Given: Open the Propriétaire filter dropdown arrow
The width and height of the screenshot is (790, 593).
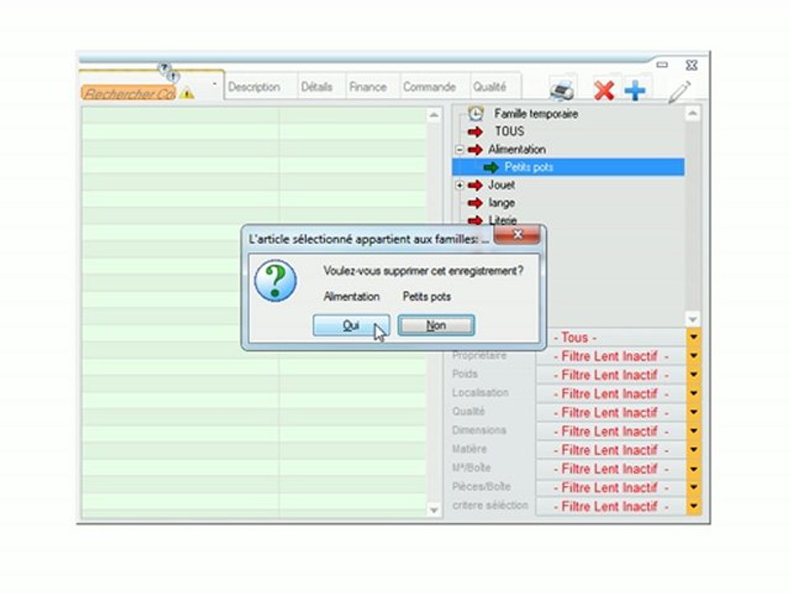Looking at the screenshot, I should pyautogui.click(x=694, y=356).
